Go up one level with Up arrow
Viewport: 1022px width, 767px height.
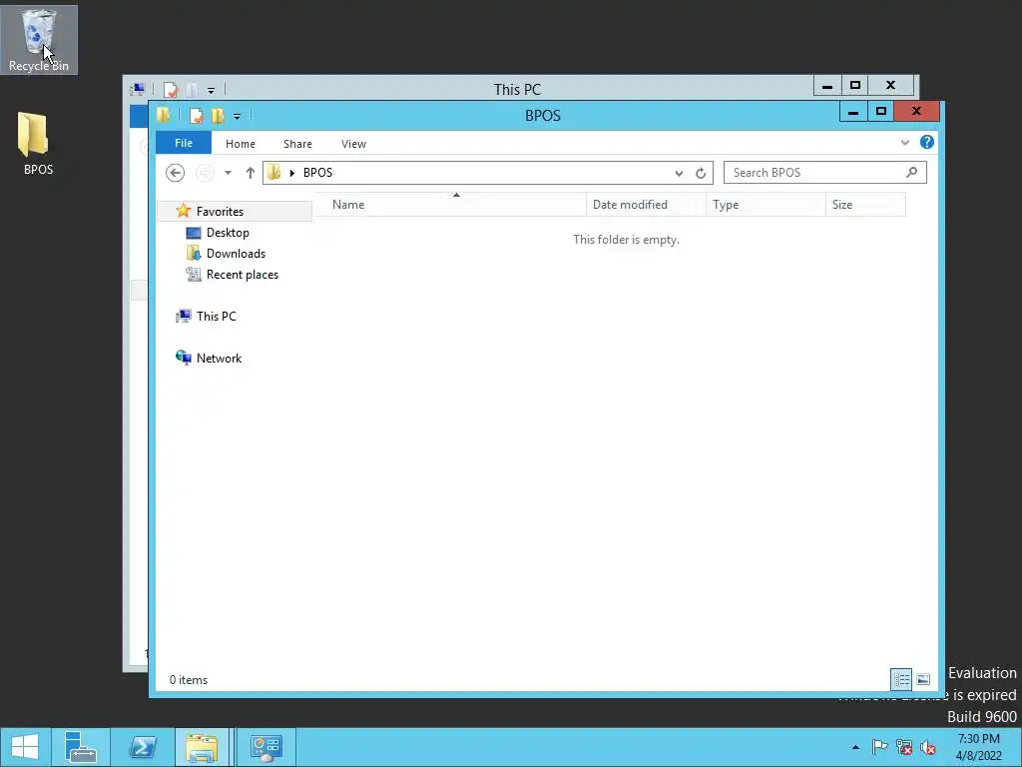250,173
